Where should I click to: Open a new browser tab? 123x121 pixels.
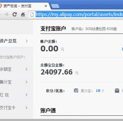pos(55,6)
